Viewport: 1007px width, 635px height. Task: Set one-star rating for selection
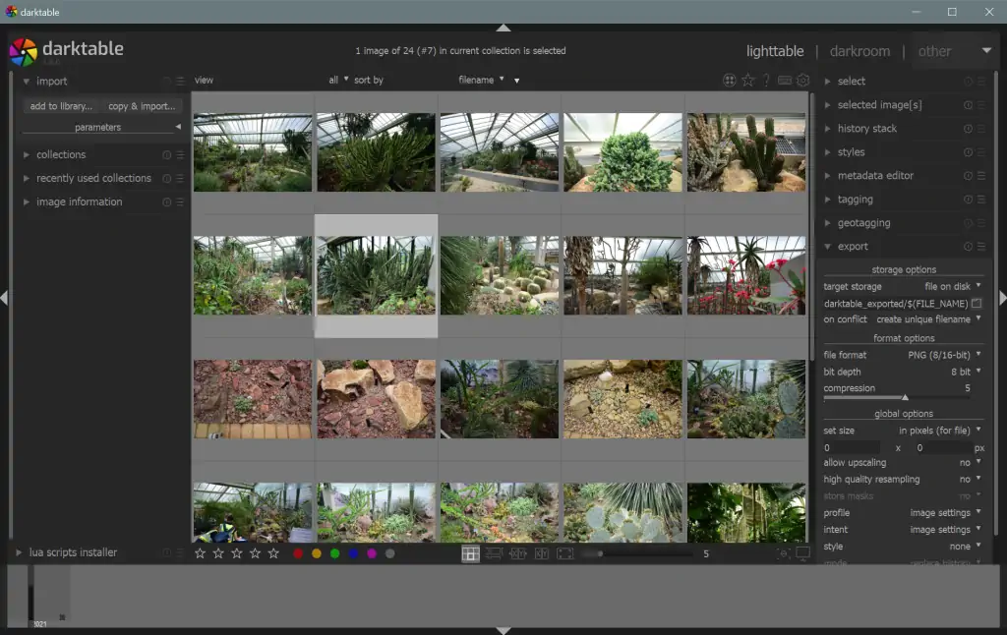coord(200,553)
